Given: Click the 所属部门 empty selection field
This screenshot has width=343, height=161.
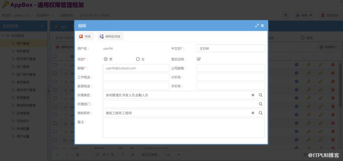Looking at the screenshot, I should pyautogui.click(x=184, y=104).
